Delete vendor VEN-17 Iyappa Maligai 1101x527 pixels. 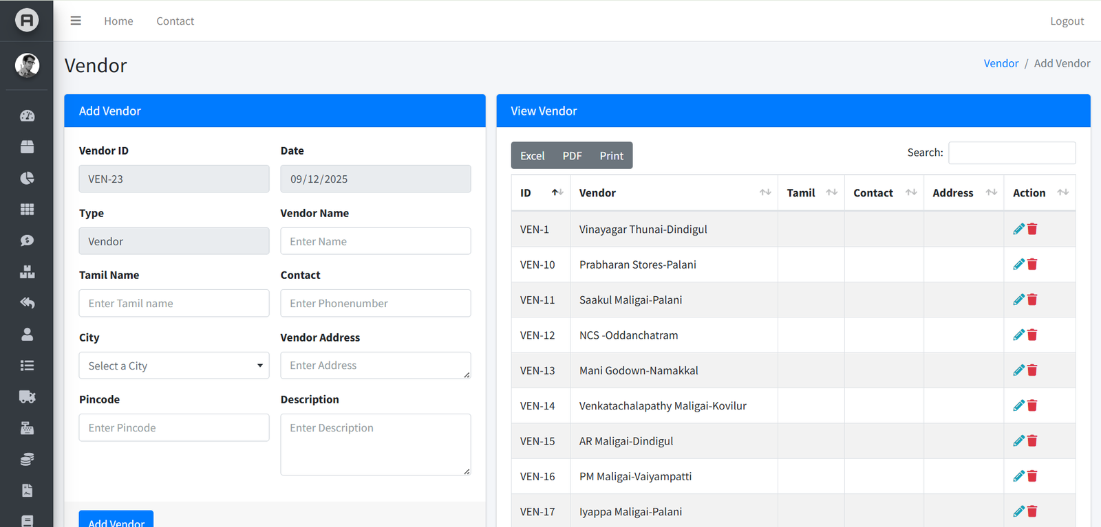tap(1032, 511)
